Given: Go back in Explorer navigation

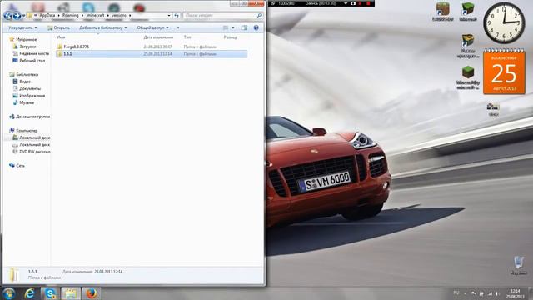Looking at the screenshot, I should click(x=7, y=16).
